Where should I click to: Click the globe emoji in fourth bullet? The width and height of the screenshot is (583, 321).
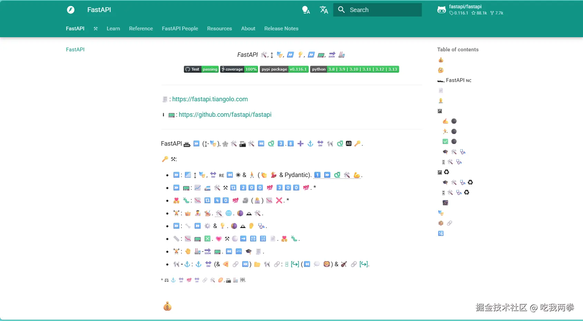(228, 213)
